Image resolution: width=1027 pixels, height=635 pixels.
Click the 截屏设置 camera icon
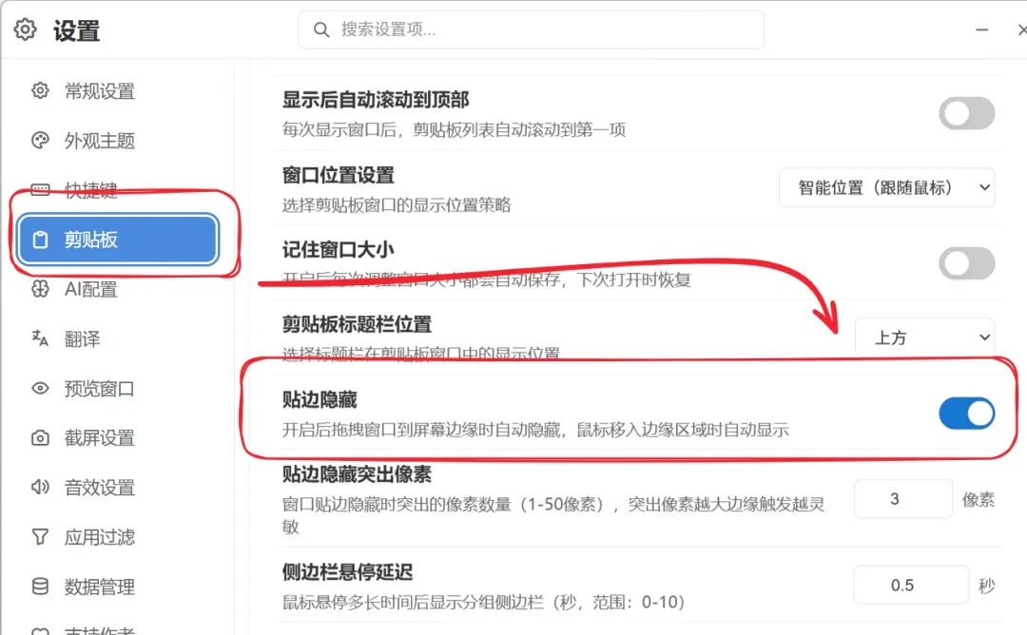tap(40, 437)
